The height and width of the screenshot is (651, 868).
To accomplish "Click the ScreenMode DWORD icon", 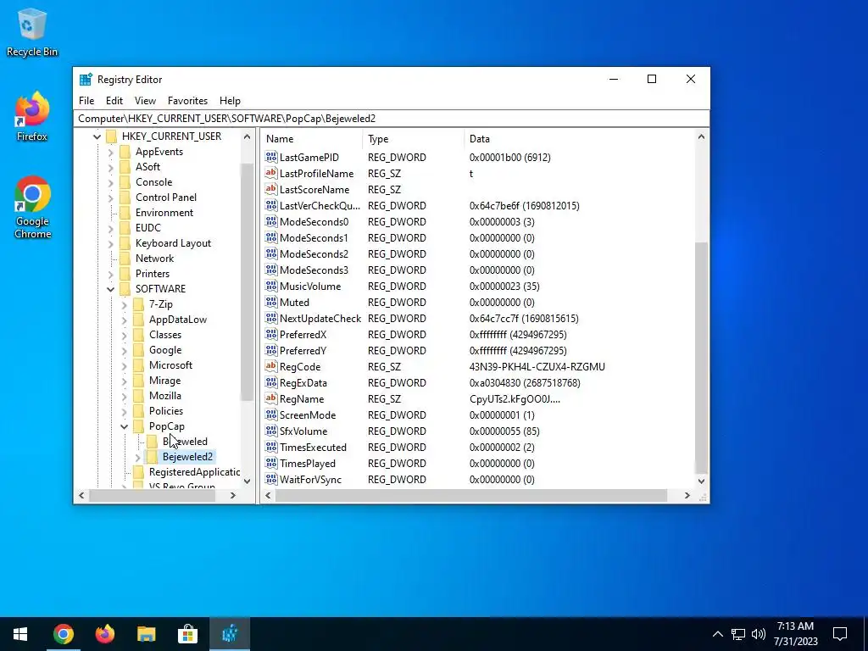I will pyautogui.click(x=270, y=415).
